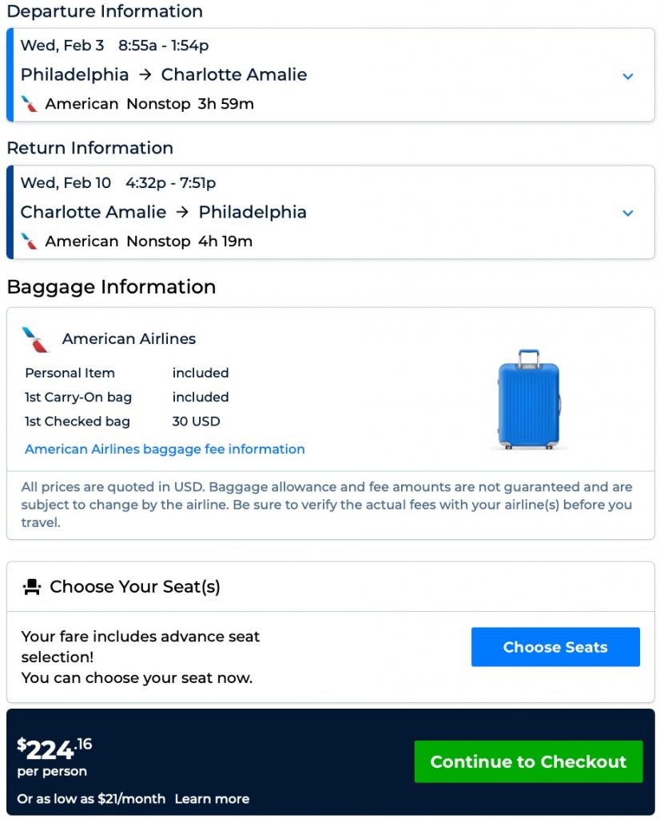The image size is (660, 819).
Task: Click the Wed, Feb 10 return time
Action: 118,183
